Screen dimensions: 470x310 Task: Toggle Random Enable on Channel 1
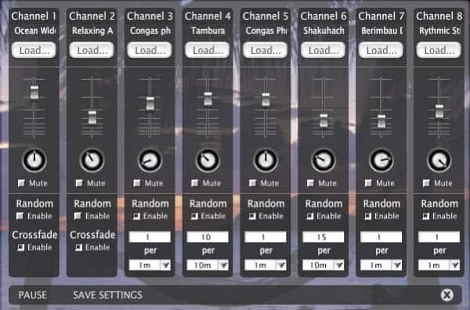pos(20,215)
